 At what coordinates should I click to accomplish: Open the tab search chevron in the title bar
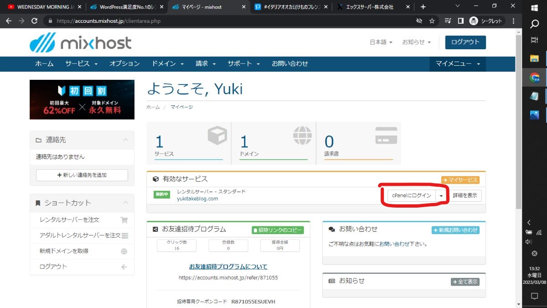pyautogui.click(x=458, y=6)
